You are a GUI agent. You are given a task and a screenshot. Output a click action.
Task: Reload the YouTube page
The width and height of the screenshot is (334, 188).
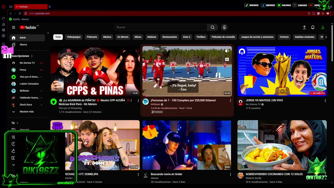coord(20,13)
